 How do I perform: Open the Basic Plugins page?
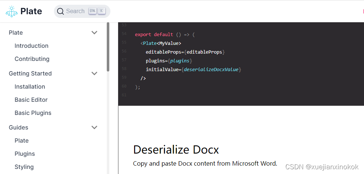33,113
